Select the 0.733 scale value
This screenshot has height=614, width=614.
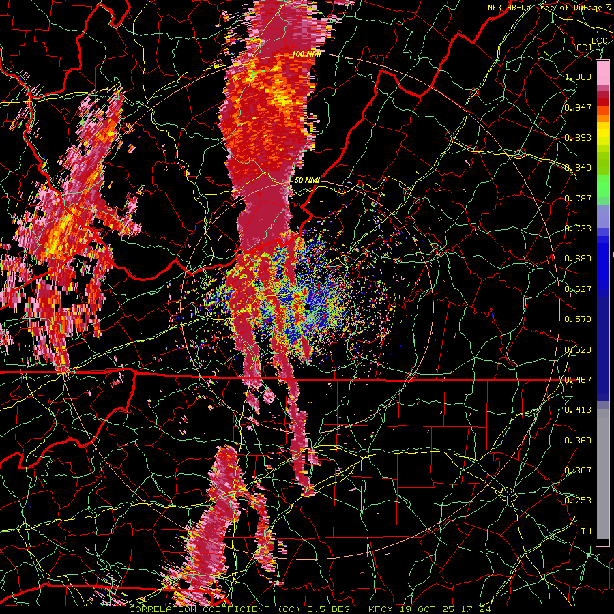pos(578,229)
